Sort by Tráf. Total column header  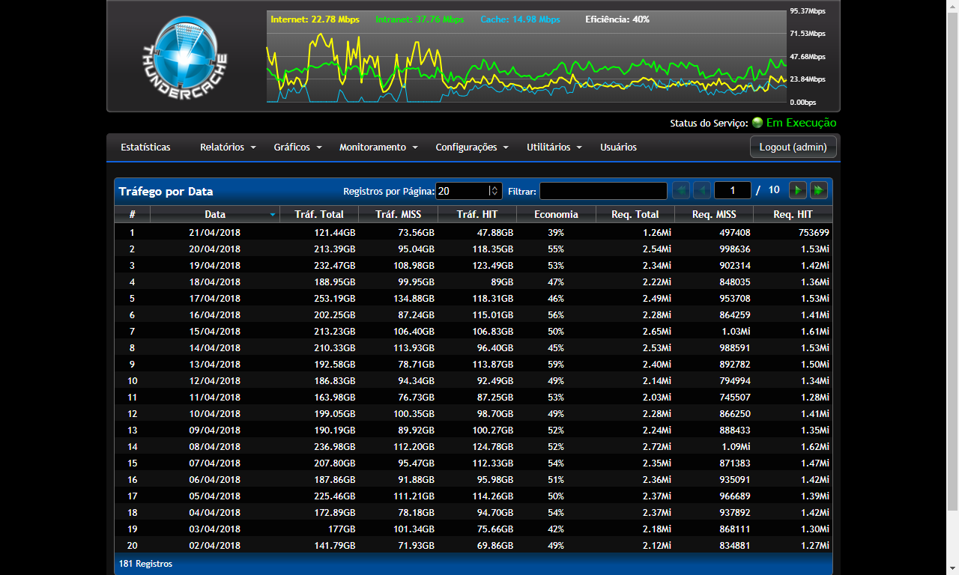point(319,215)
